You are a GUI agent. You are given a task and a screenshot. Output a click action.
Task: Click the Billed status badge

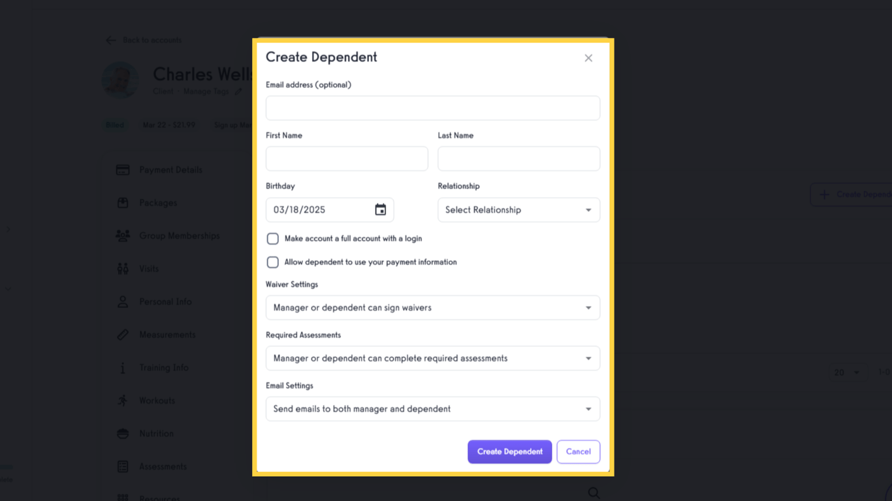tap(115, 125)
